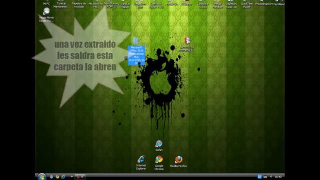Select the 'LimeWire' shortcut label
The width and height of the screenshot is (320, 180).
coord(202,5)
